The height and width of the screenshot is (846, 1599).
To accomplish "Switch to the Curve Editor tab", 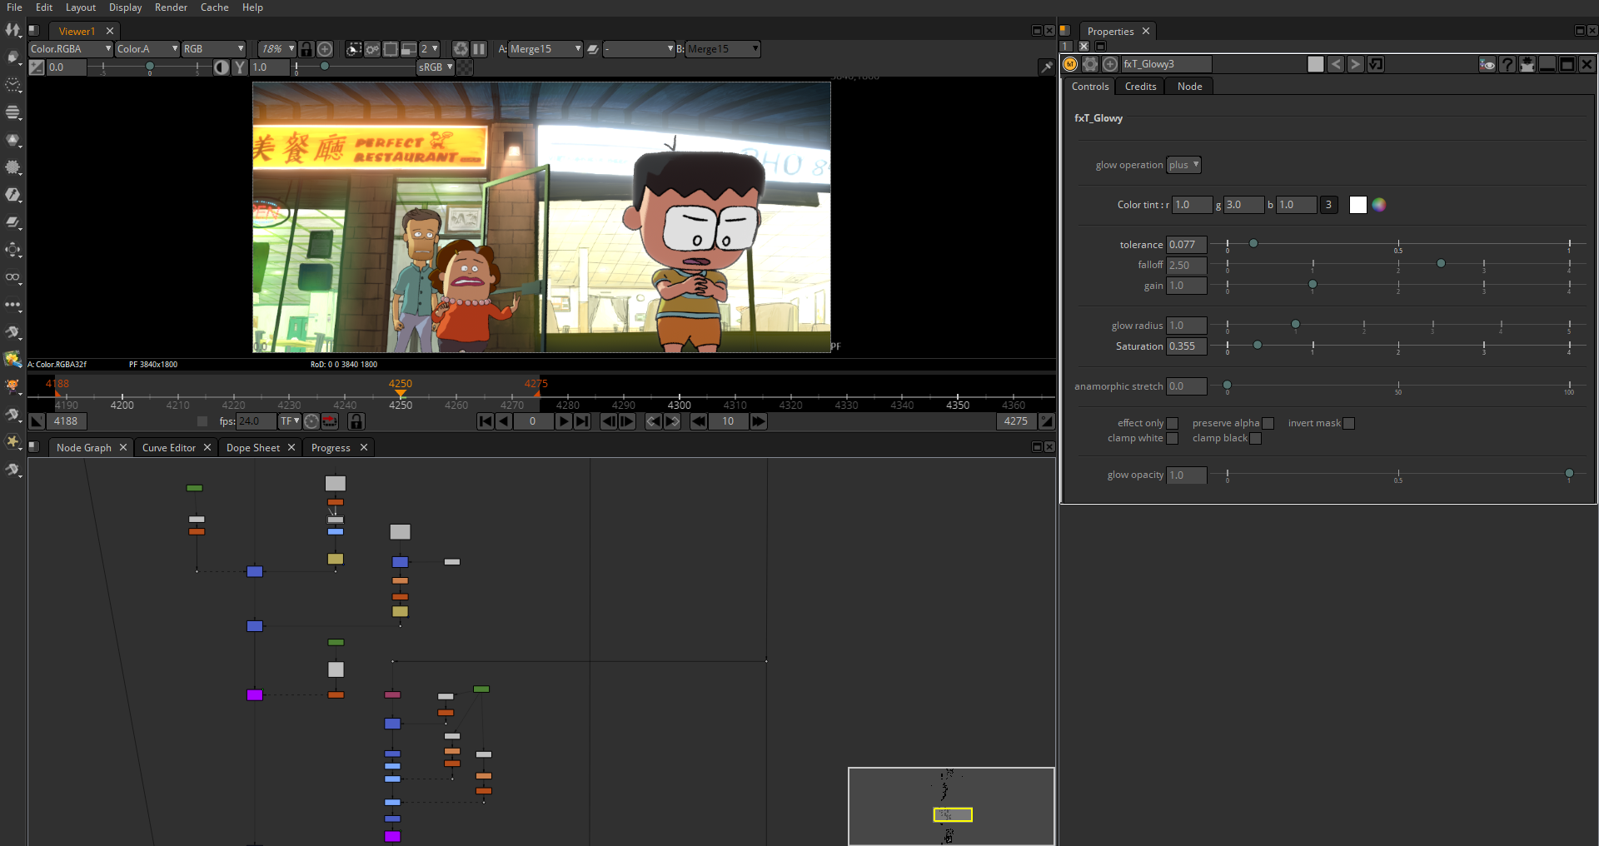I will coord(169,448).
